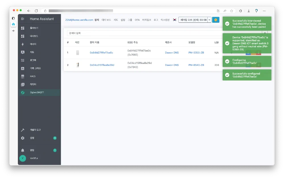This screenshot has height=178, width=284.
Task: Open HACS from the sidebar
Action: tap(33, 76)
